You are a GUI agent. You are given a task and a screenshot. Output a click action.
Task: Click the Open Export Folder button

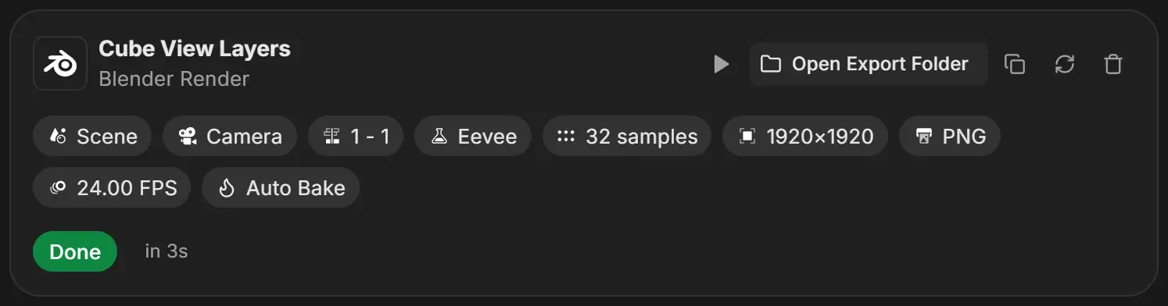868,64
